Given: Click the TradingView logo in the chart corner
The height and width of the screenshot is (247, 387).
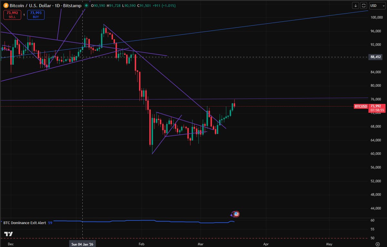Looking at the screenshot, I should 8,234.
